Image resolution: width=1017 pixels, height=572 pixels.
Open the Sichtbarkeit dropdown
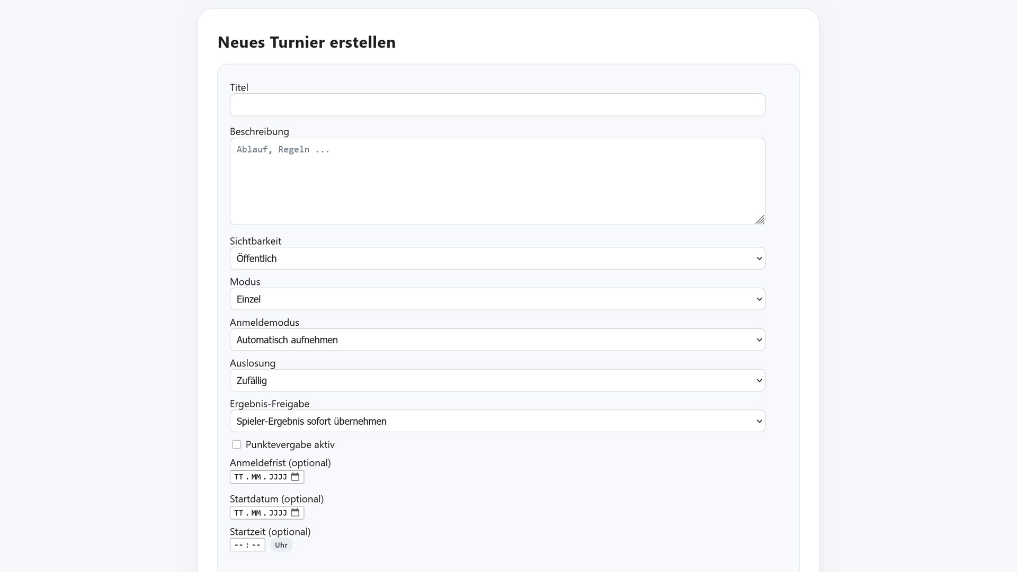point(497,258)
